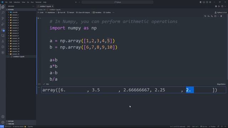The width and height of the screenshot is (228, 128).
Task: Open the Source Control view
Action: (x=3, y=18)
